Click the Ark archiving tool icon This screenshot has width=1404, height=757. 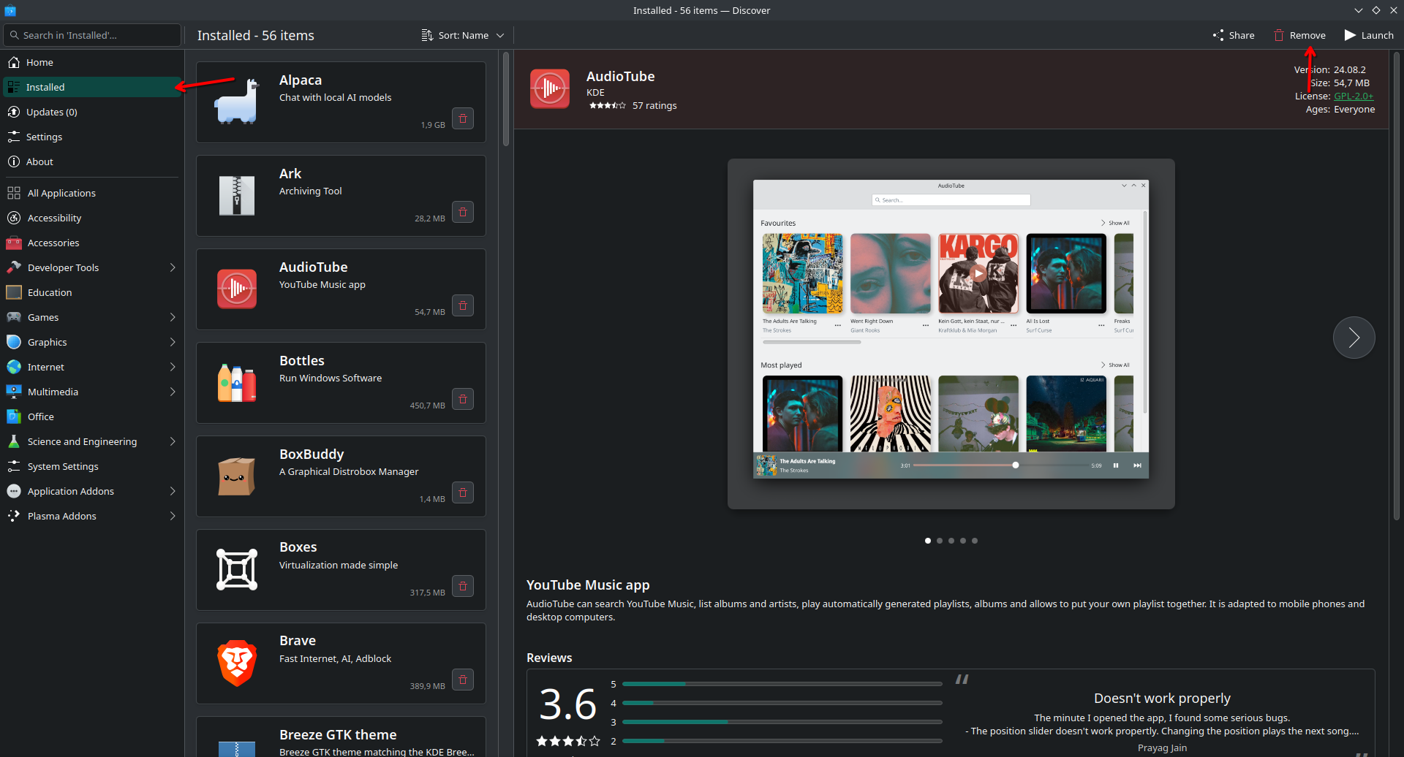(x=237, y=196)
